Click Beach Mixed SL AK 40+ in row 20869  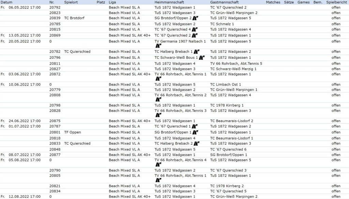tap(130, 36)
